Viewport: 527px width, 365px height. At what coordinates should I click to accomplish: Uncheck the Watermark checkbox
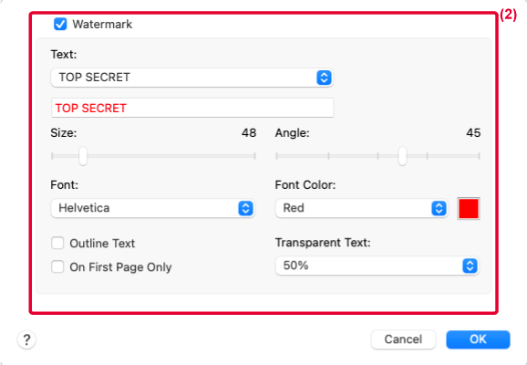pyautogui.click(x=60, y=25)
